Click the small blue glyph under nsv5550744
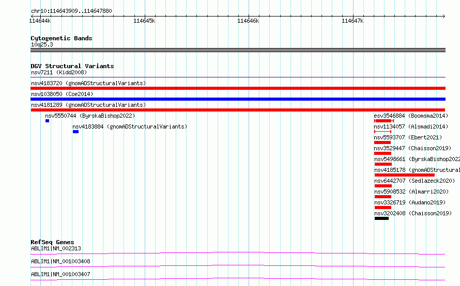The image size is (460, 286). coord(47,121)
